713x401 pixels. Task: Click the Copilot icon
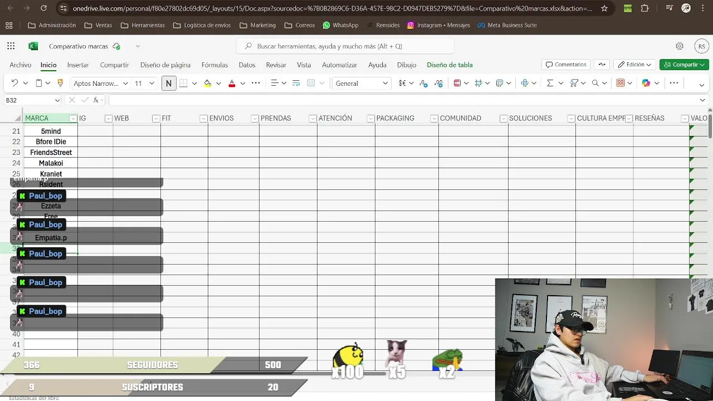646,83
